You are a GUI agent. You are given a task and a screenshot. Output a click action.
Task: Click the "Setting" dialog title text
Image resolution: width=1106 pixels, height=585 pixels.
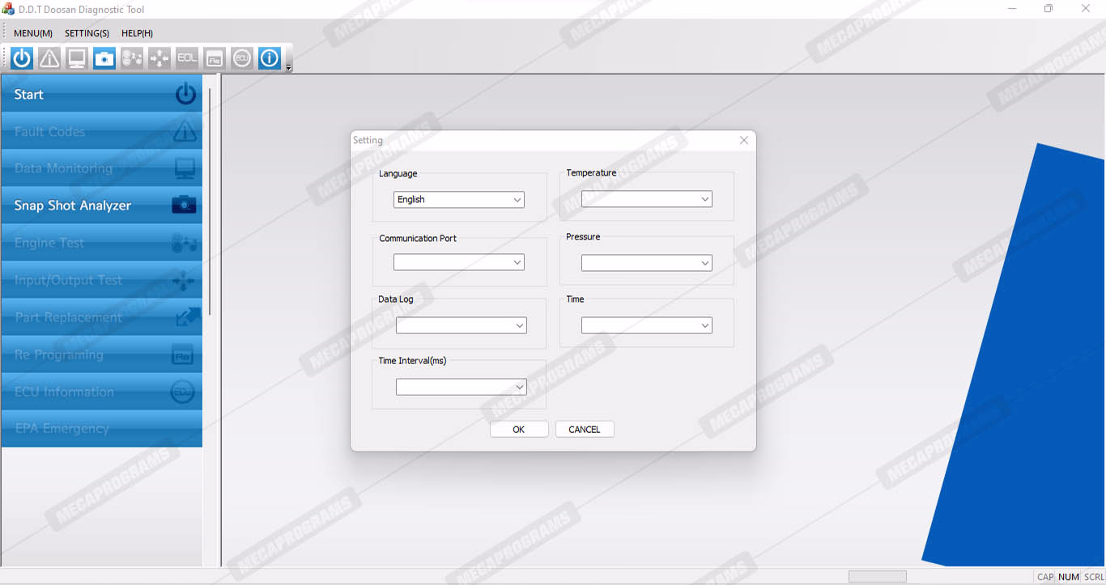[368, 140]
